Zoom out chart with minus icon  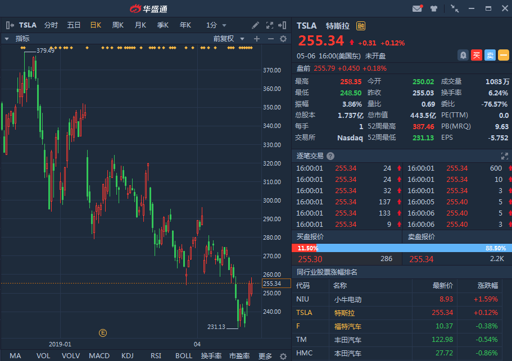click(270, 39)
